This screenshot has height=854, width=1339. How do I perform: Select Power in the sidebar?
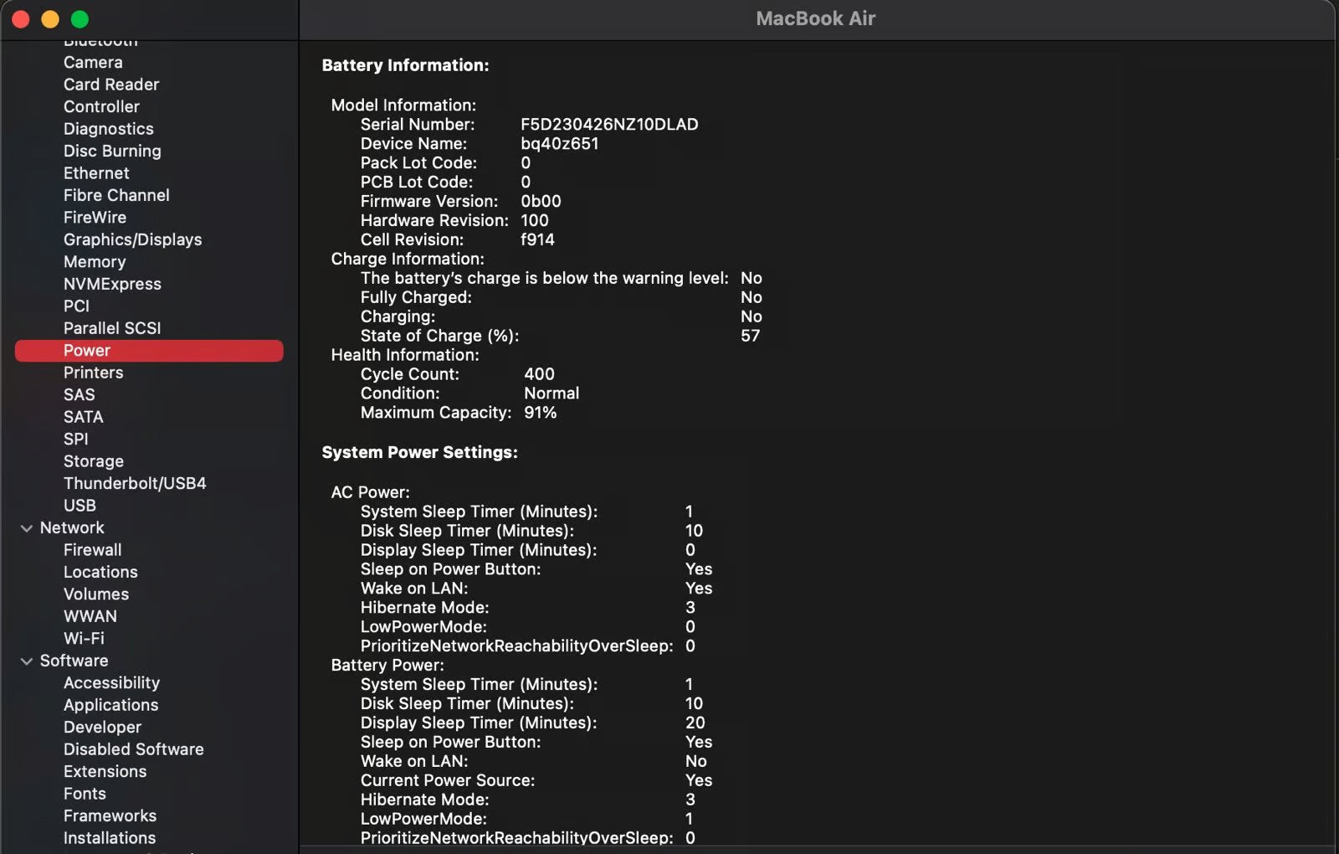click(x=87, y=351)
